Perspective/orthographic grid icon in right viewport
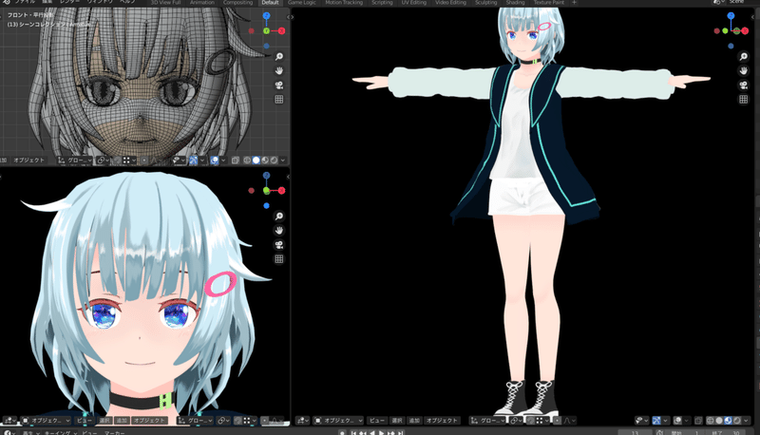Screen dimensions: 760x435 (x=744, y=100)
